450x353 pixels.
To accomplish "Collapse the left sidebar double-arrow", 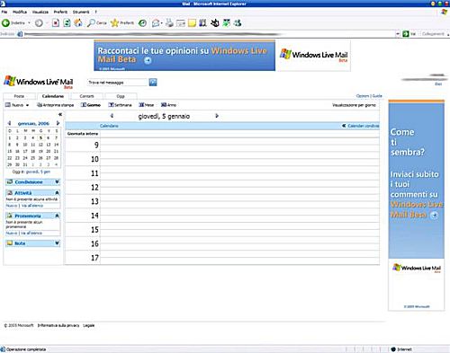I will click(60, 114).
